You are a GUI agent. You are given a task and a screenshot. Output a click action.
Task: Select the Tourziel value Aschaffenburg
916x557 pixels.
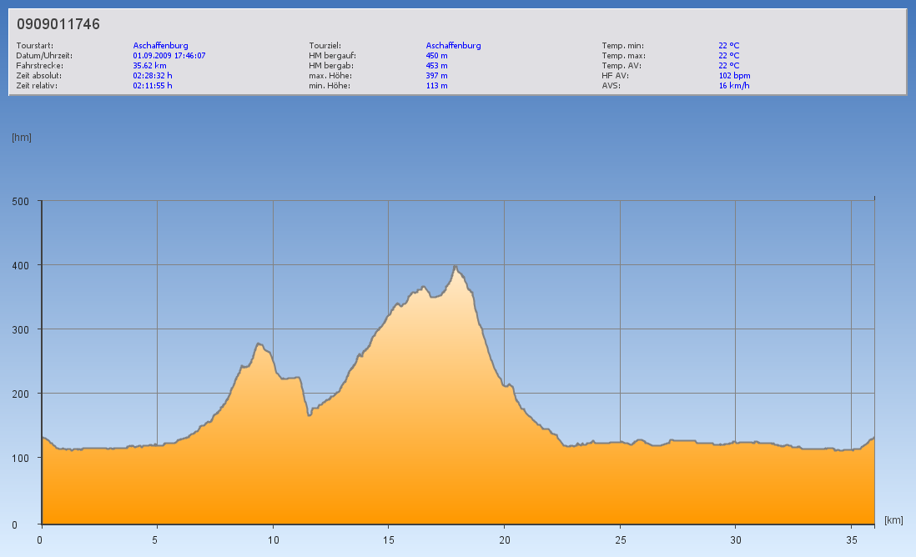point(453,46)
